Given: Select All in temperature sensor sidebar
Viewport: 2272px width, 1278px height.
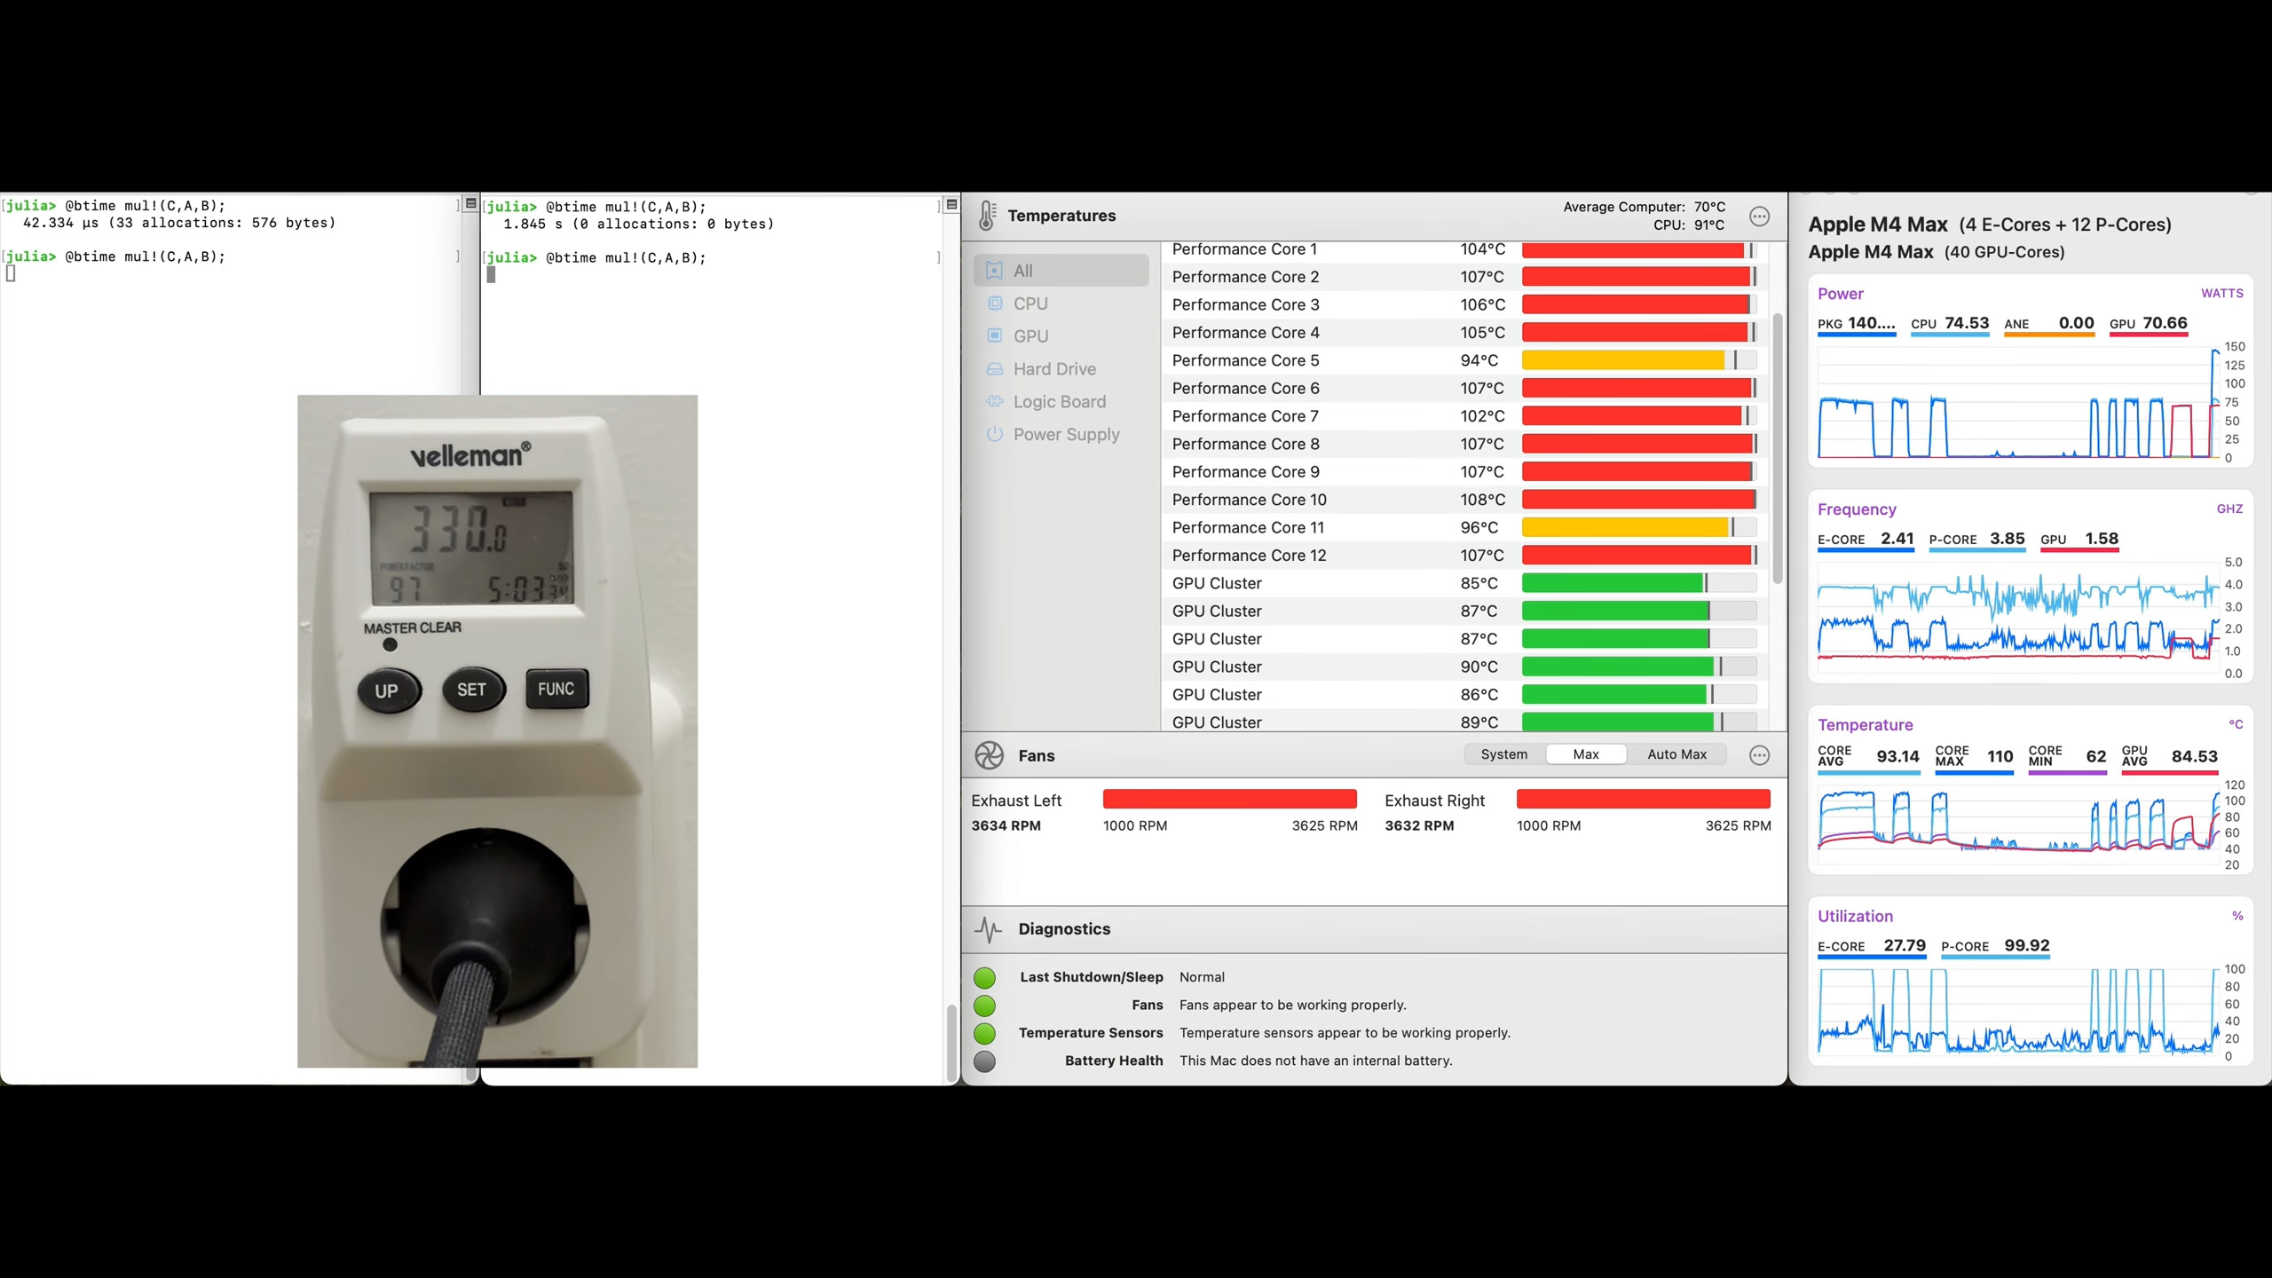Looking at the screenshot, I should click(x=1061, y=271).
